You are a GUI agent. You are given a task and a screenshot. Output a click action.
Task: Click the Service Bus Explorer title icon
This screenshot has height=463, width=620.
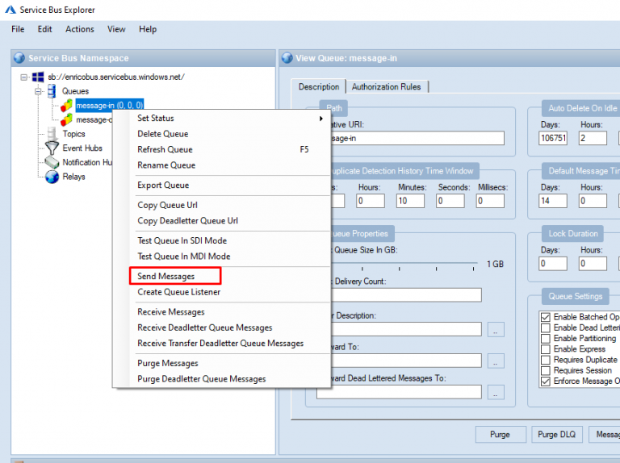point(10,10)
